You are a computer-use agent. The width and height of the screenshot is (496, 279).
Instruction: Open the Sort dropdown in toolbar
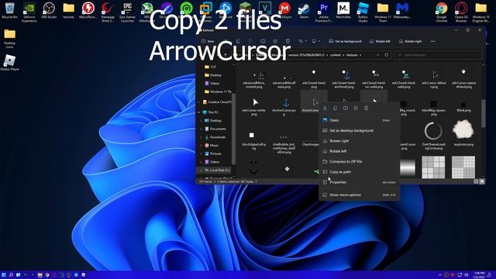tap(302, 41)
